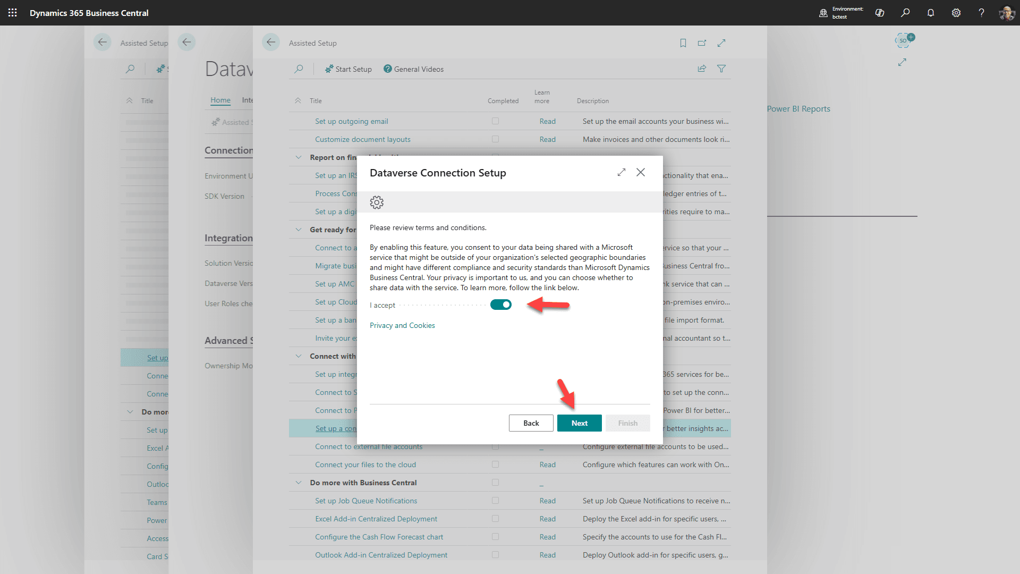Collapse the Do more with Business Central group
1020x574 pixels.
click(x=299, y=483)
